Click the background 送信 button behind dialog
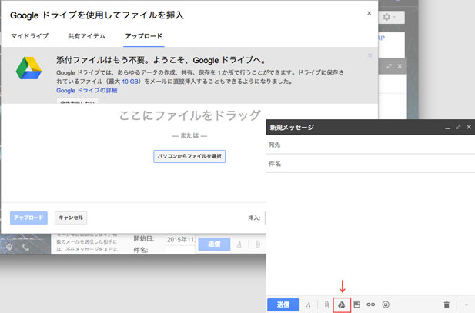The height and width of the screenshot is (313, 475). coord(214,244)
